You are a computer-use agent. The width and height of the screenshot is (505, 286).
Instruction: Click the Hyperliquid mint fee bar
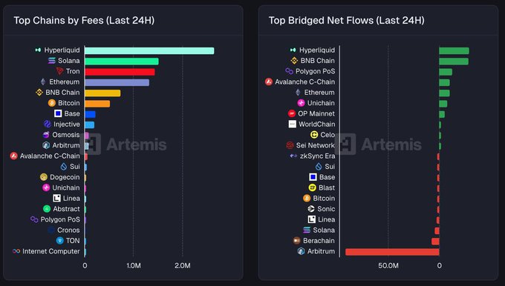coord(149,51)
